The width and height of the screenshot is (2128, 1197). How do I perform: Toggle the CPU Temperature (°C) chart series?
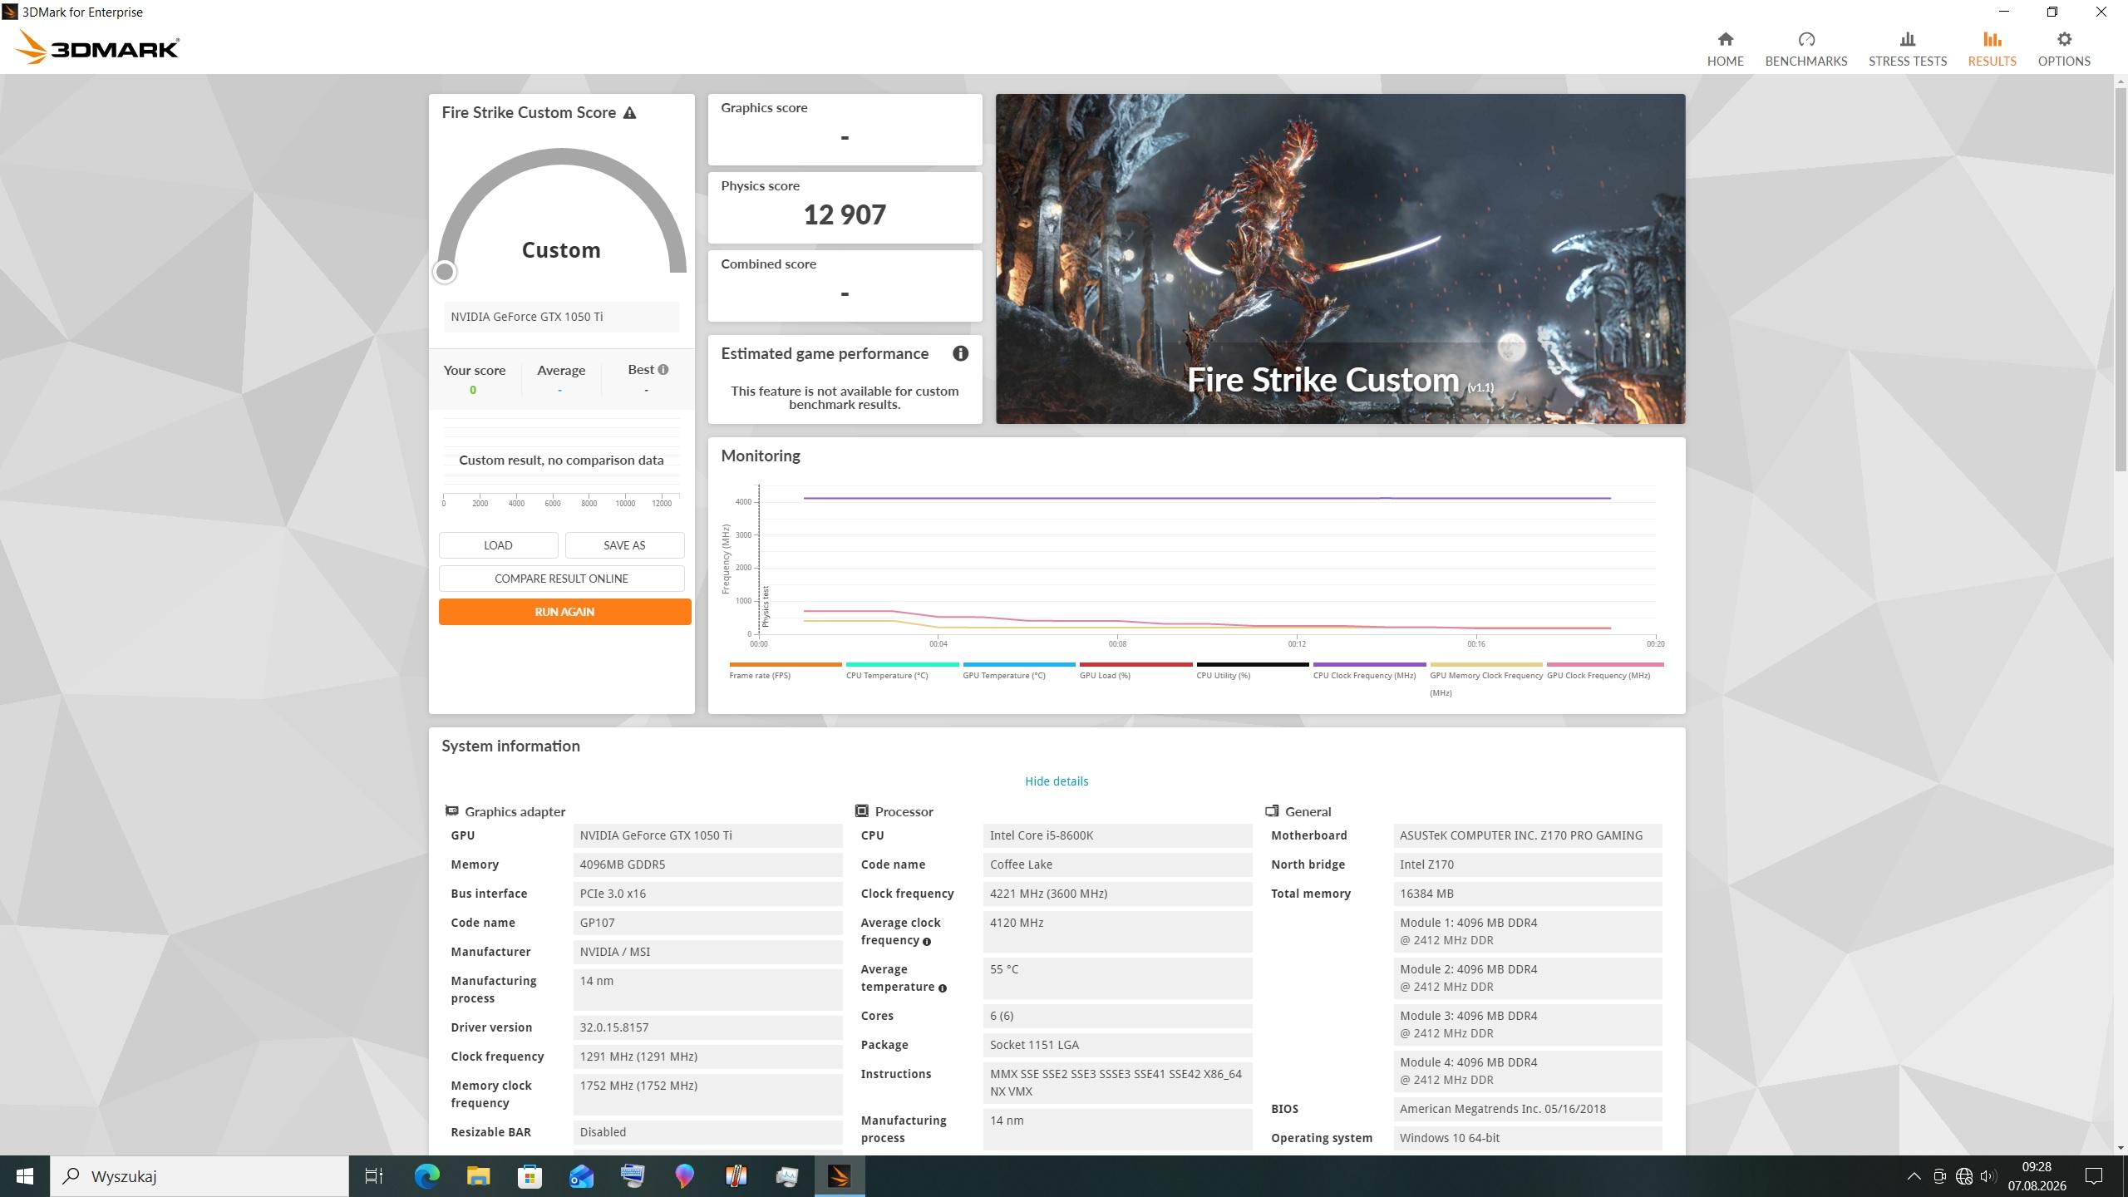click(x=902, y=671)
